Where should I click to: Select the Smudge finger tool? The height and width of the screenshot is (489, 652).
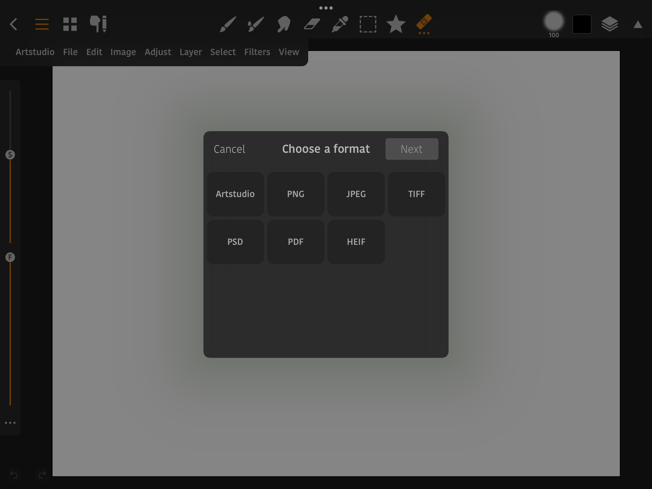tap(283, 24)
